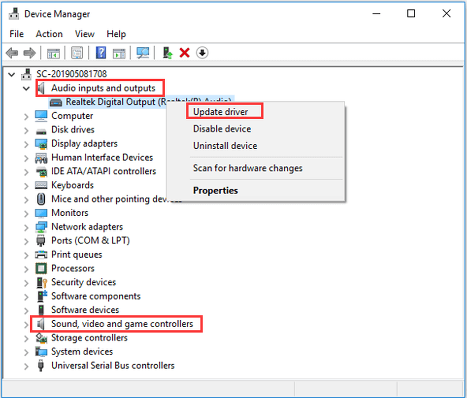Expand the Display adapters category
This screenshot has width=467, height=398.
(26, 144)
